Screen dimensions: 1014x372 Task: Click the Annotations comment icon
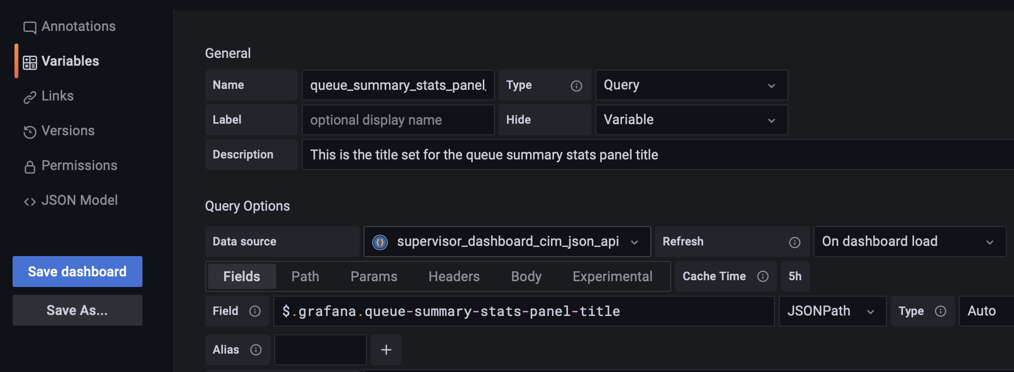[30, 28]
